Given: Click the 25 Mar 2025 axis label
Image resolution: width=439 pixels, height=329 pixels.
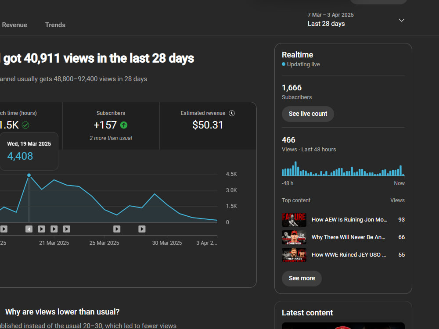Looking at the screenshot, I should [104, 243].
